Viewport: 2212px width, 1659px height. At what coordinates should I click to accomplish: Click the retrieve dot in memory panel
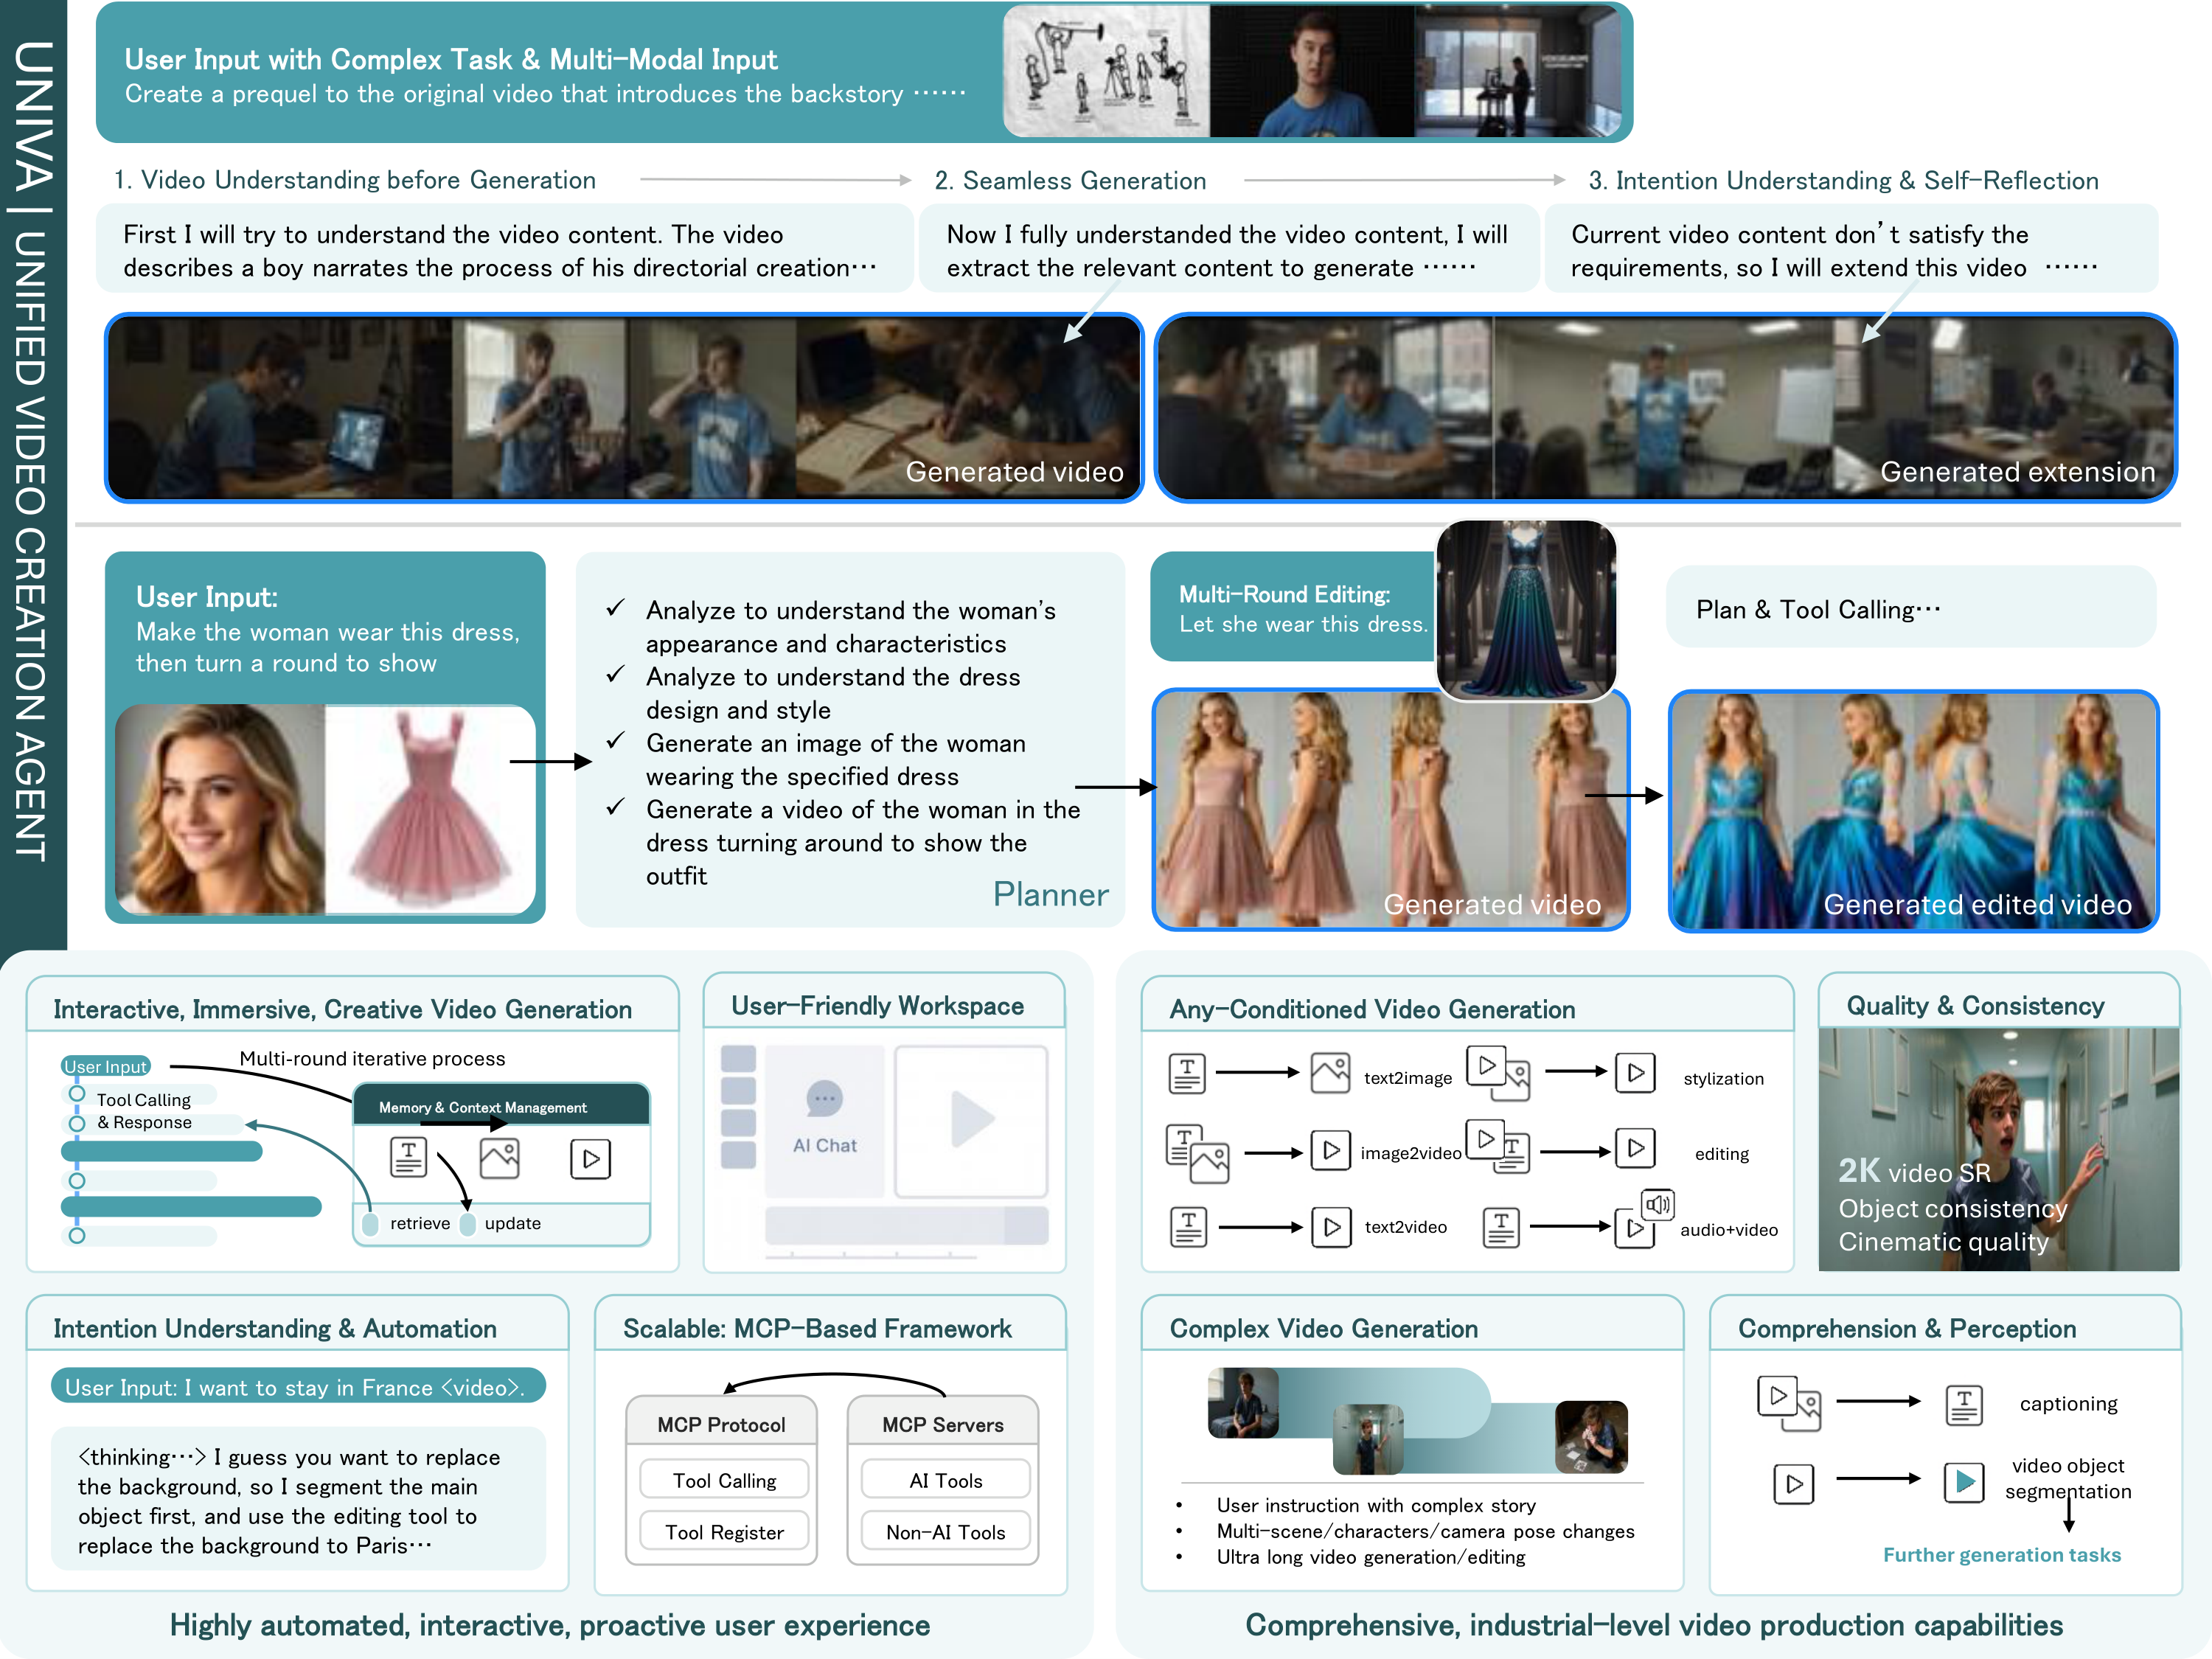click(371, 1224)
